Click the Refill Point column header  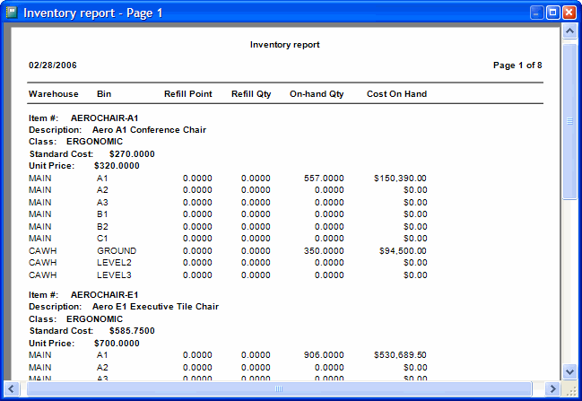point(188,94)
